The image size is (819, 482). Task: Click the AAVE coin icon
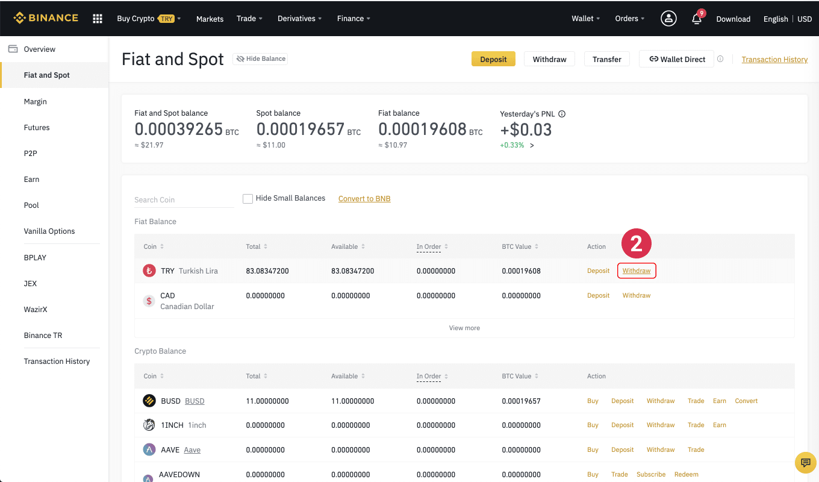149,449
